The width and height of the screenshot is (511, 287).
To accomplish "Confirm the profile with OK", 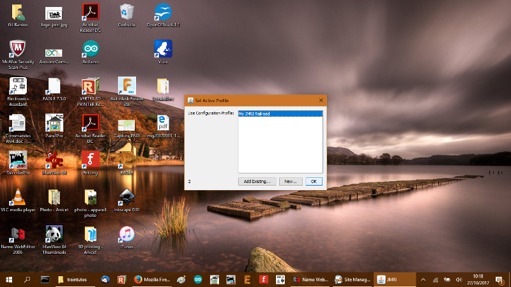I will pyautogui.click(x=313, y=181).
